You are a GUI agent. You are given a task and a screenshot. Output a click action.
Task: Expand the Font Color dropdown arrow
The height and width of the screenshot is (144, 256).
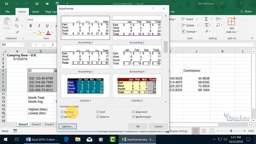point(52,33)
